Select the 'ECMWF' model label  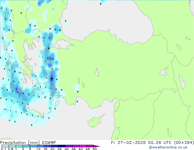49,143
